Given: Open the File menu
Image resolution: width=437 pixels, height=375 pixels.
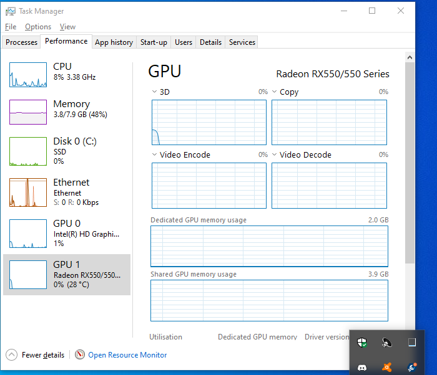Looking at the screenshot, I should click(x=11, y=27).
